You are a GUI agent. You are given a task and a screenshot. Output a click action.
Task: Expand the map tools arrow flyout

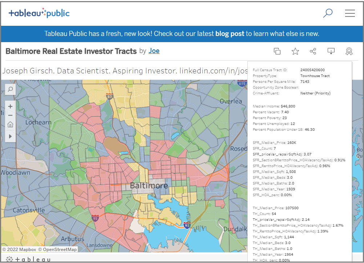10,136
